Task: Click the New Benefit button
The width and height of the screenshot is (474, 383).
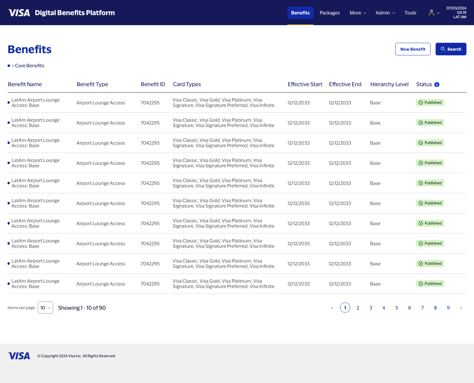Action: tap(413, 49)
